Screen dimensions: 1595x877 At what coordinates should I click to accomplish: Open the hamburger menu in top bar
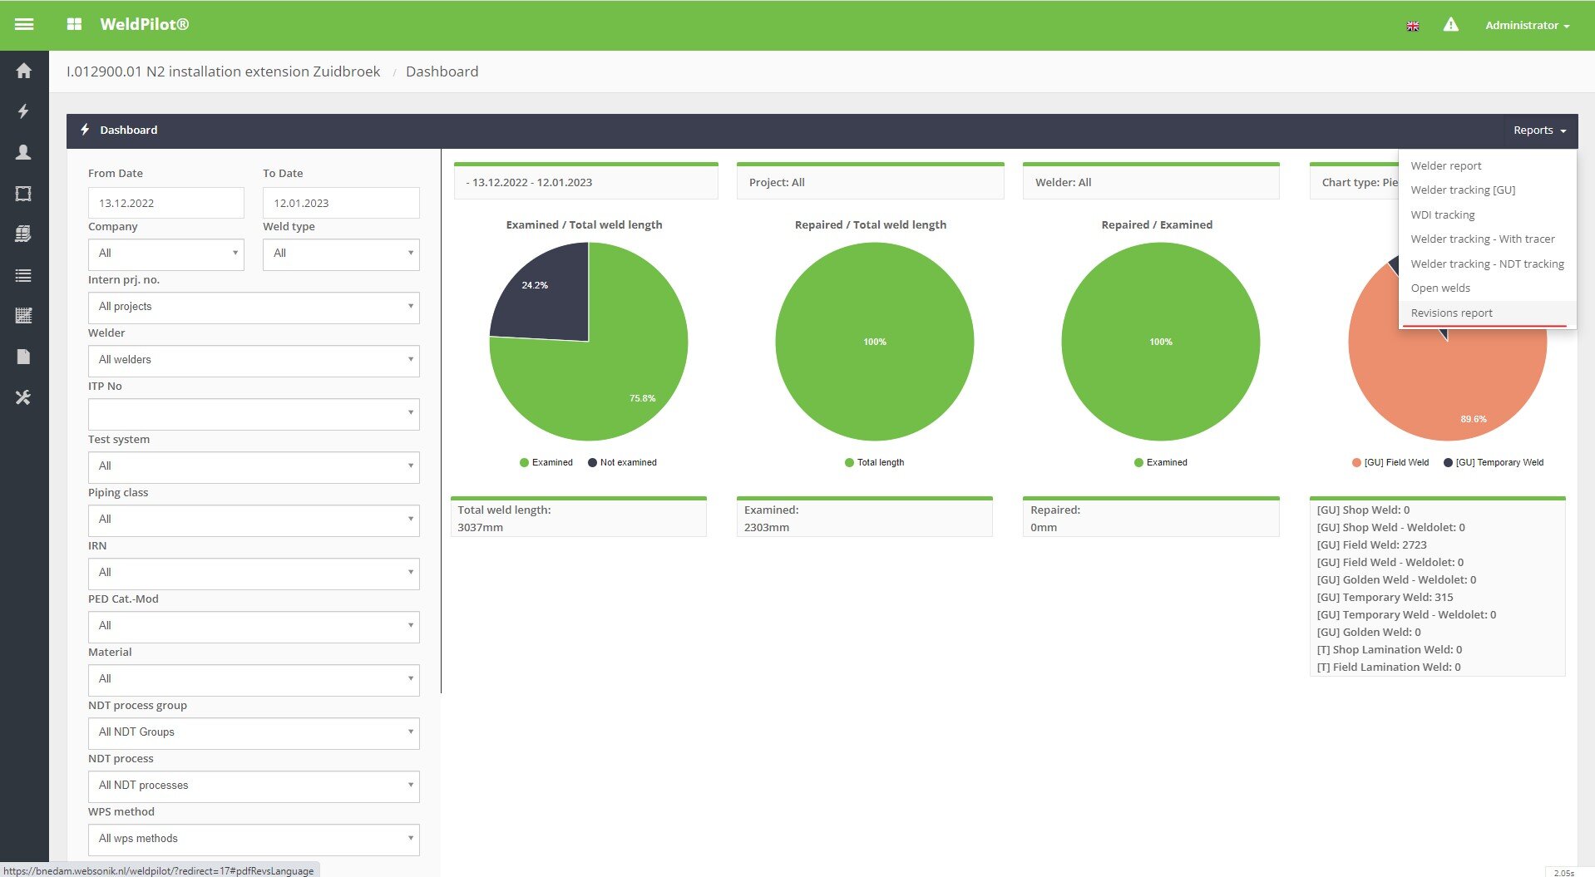(24, 25)
